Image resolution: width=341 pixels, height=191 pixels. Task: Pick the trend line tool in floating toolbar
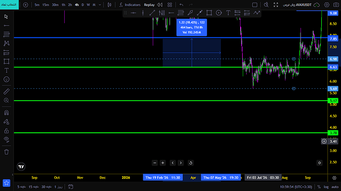point(152,13)
